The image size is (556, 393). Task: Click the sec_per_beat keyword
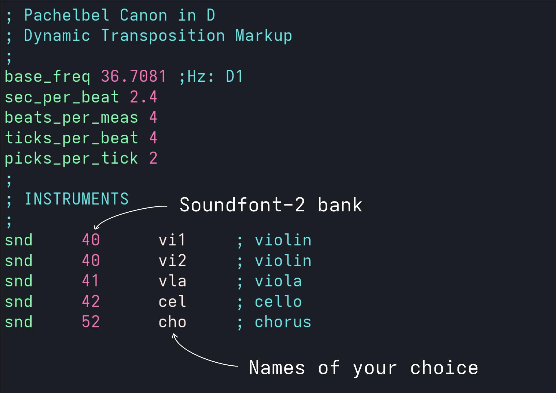pos(62,97)
